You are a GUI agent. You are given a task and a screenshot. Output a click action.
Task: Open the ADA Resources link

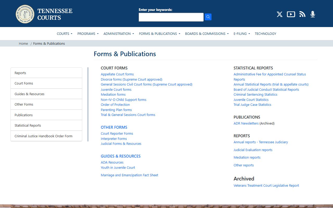click(112, 162)
